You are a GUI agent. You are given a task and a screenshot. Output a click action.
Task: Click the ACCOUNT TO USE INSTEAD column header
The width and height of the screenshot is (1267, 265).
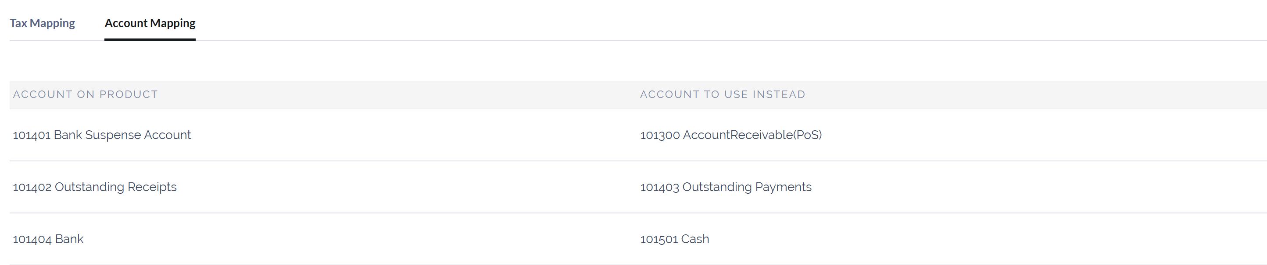pyautogui.click(x=723, y=94)
